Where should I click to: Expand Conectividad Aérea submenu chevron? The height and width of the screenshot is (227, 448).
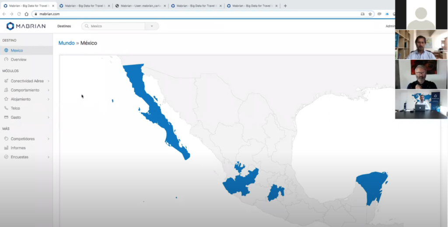[x=48, y=81]
